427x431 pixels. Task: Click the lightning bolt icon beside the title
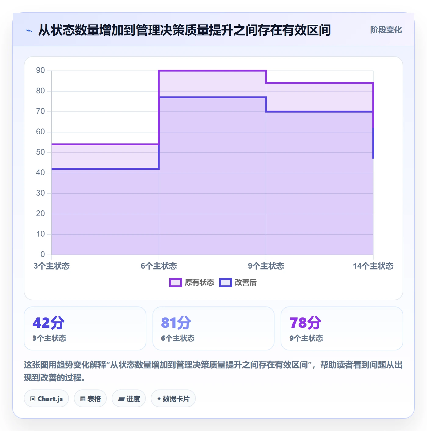pos(29,31)
